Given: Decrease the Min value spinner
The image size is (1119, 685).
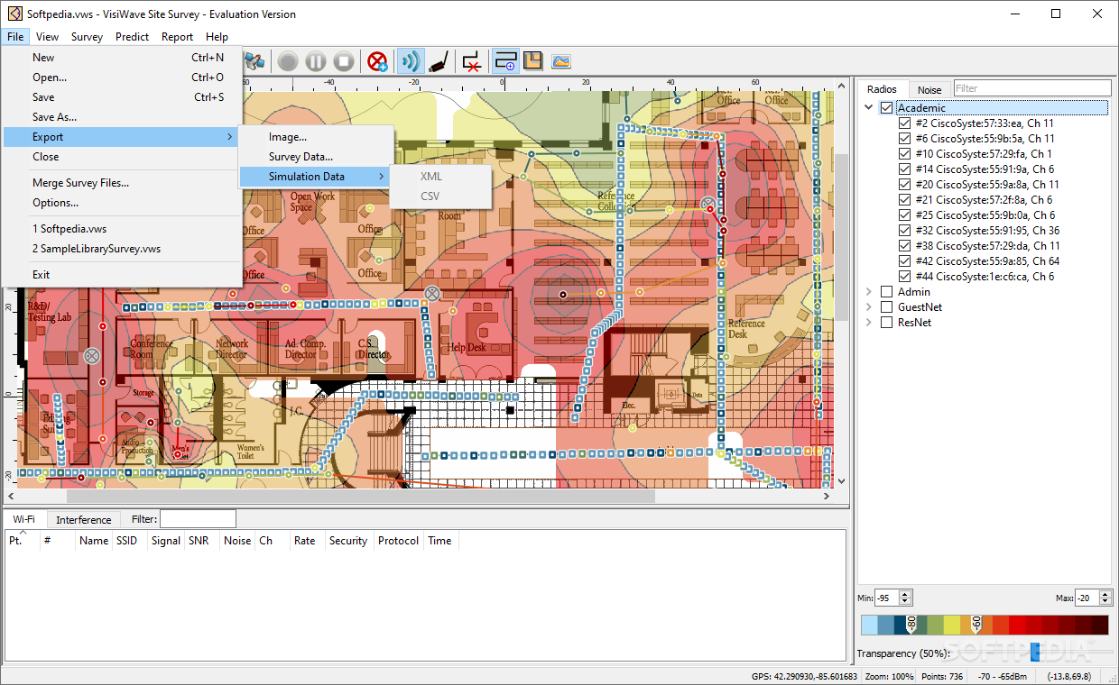Looking at the screenshot, I should pos(905,602).
